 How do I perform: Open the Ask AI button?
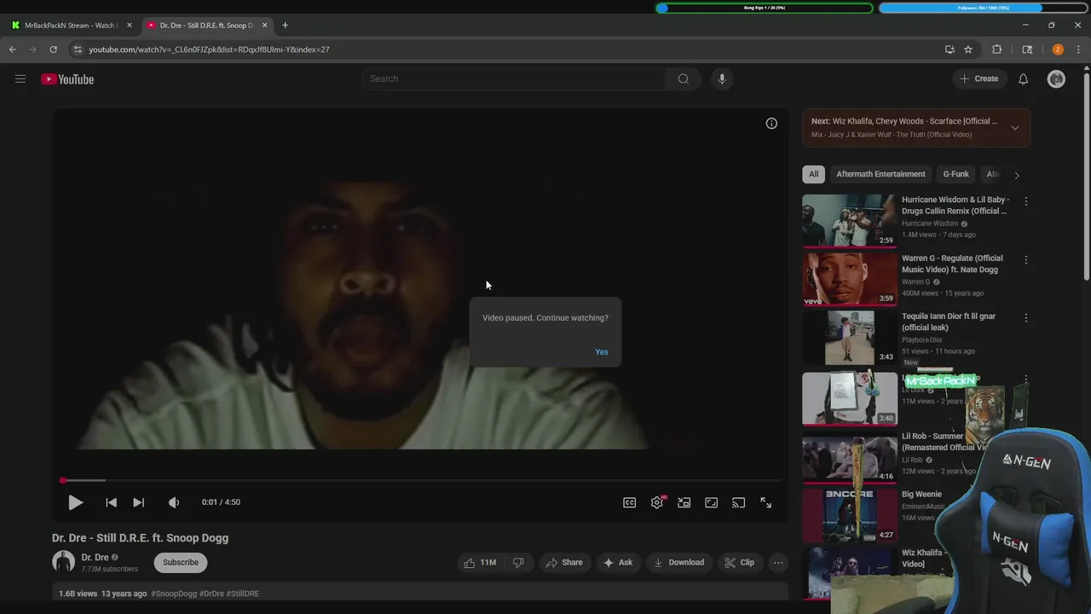(617, 563)
